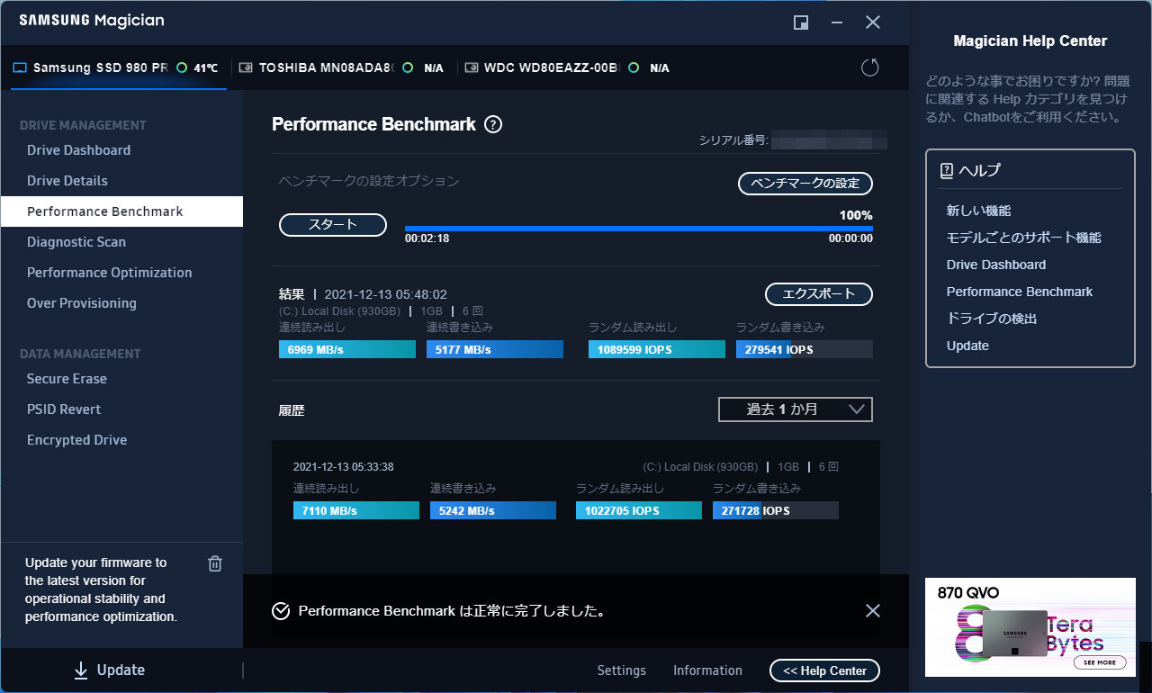Open 新しい機能 help link

point(979,211)
